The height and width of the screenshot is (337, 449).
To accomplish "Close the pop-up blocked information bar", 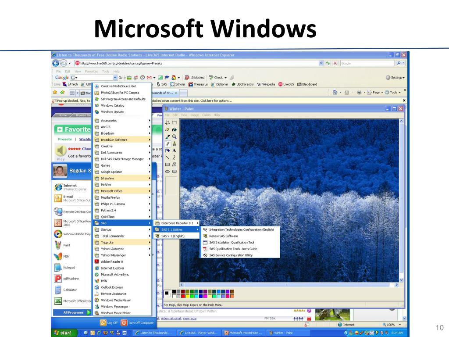I will point(404,100).
